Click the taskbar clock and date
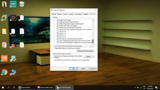 [150, 87]
